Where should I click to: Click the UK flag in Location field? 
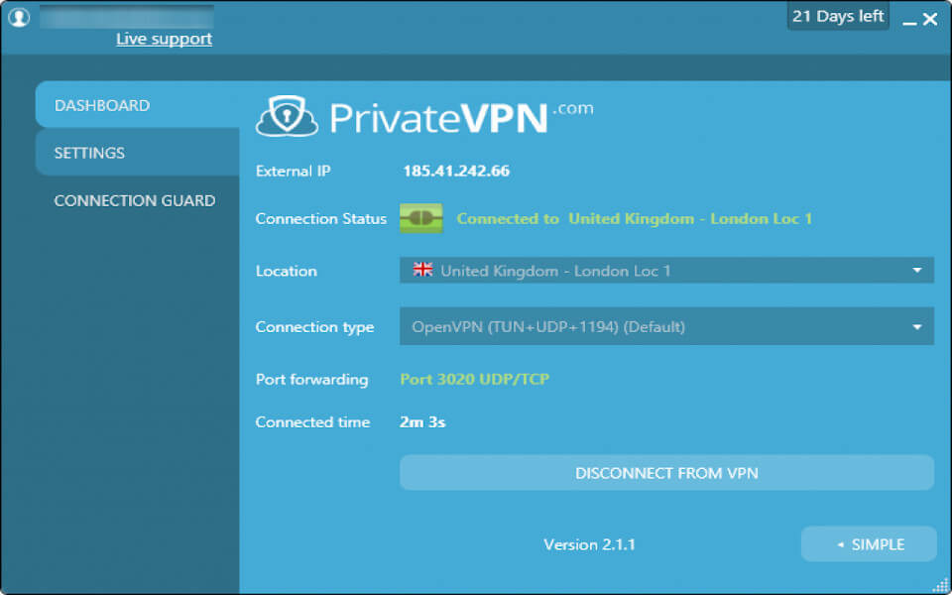(422, 270)
